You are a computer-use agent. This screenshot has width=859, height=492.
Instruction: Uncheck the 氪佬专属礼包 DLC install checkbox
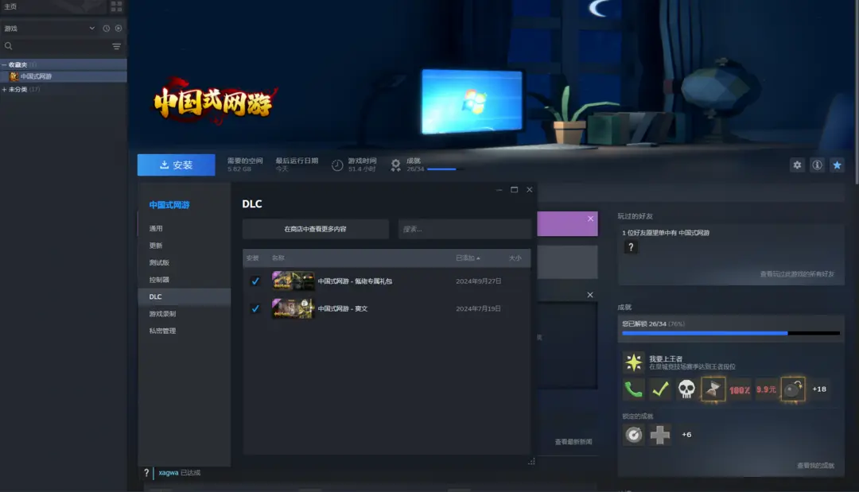[255, 281]
